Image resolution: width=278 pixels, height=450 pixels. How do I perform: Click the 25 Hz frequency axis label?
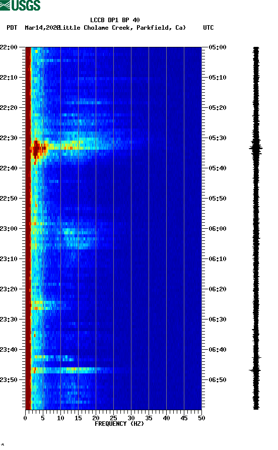(113, 418)
